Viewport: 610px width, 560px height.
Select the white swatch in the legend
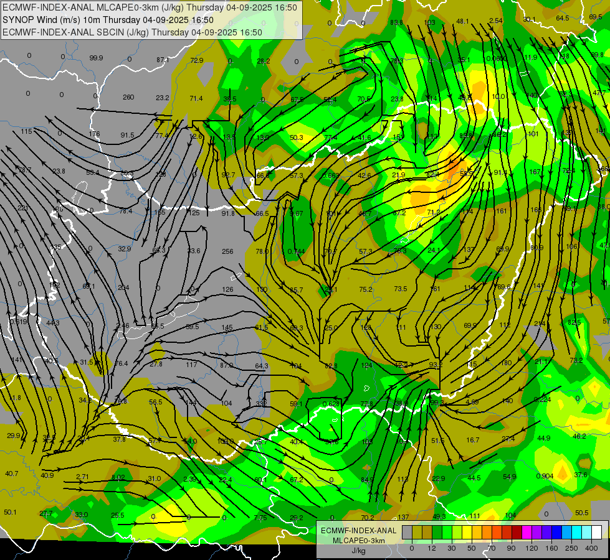pyautogui.click(x=596, y=533)
